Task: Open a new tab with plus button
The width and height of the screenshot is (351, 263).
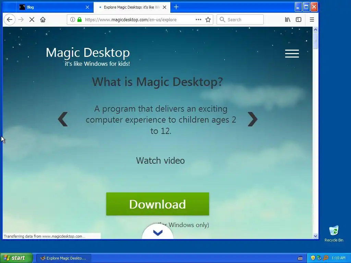Action: tap(176, 7)
